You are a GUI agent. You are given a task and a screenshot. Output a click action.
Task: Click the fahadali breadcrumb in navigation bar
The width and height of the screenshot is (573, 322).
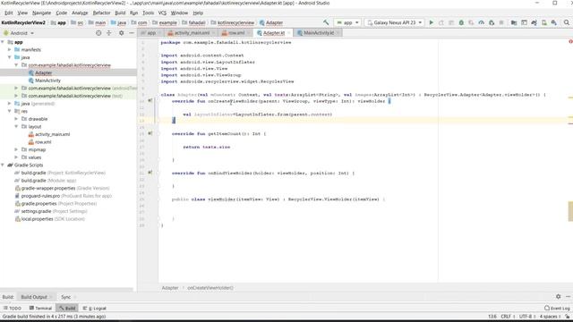pyautogui.click(x=197, y=22)
